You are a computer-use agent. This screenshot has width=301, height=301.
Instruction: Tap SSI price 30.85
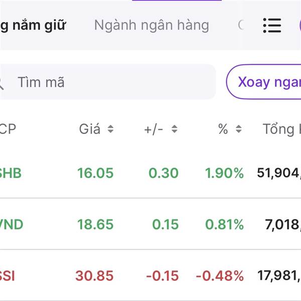point(94,275)
